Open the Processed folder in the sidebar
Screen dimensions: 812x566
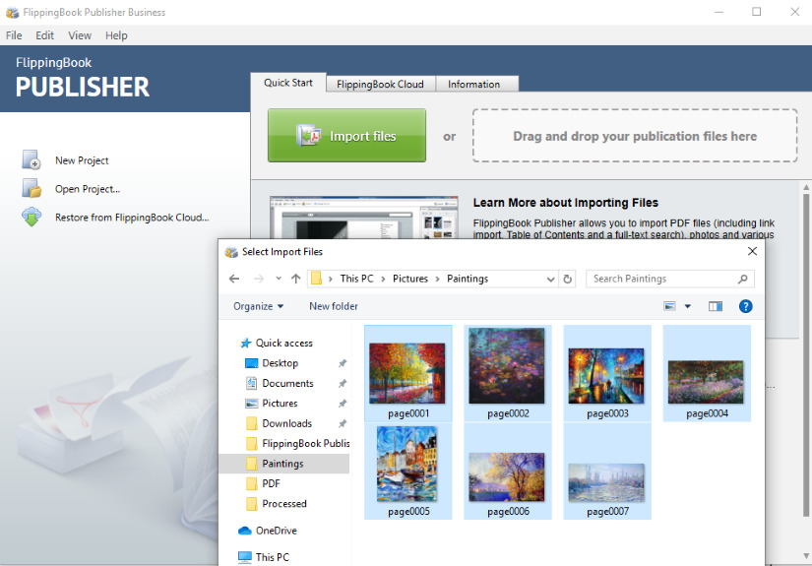(x=283, y=503)
